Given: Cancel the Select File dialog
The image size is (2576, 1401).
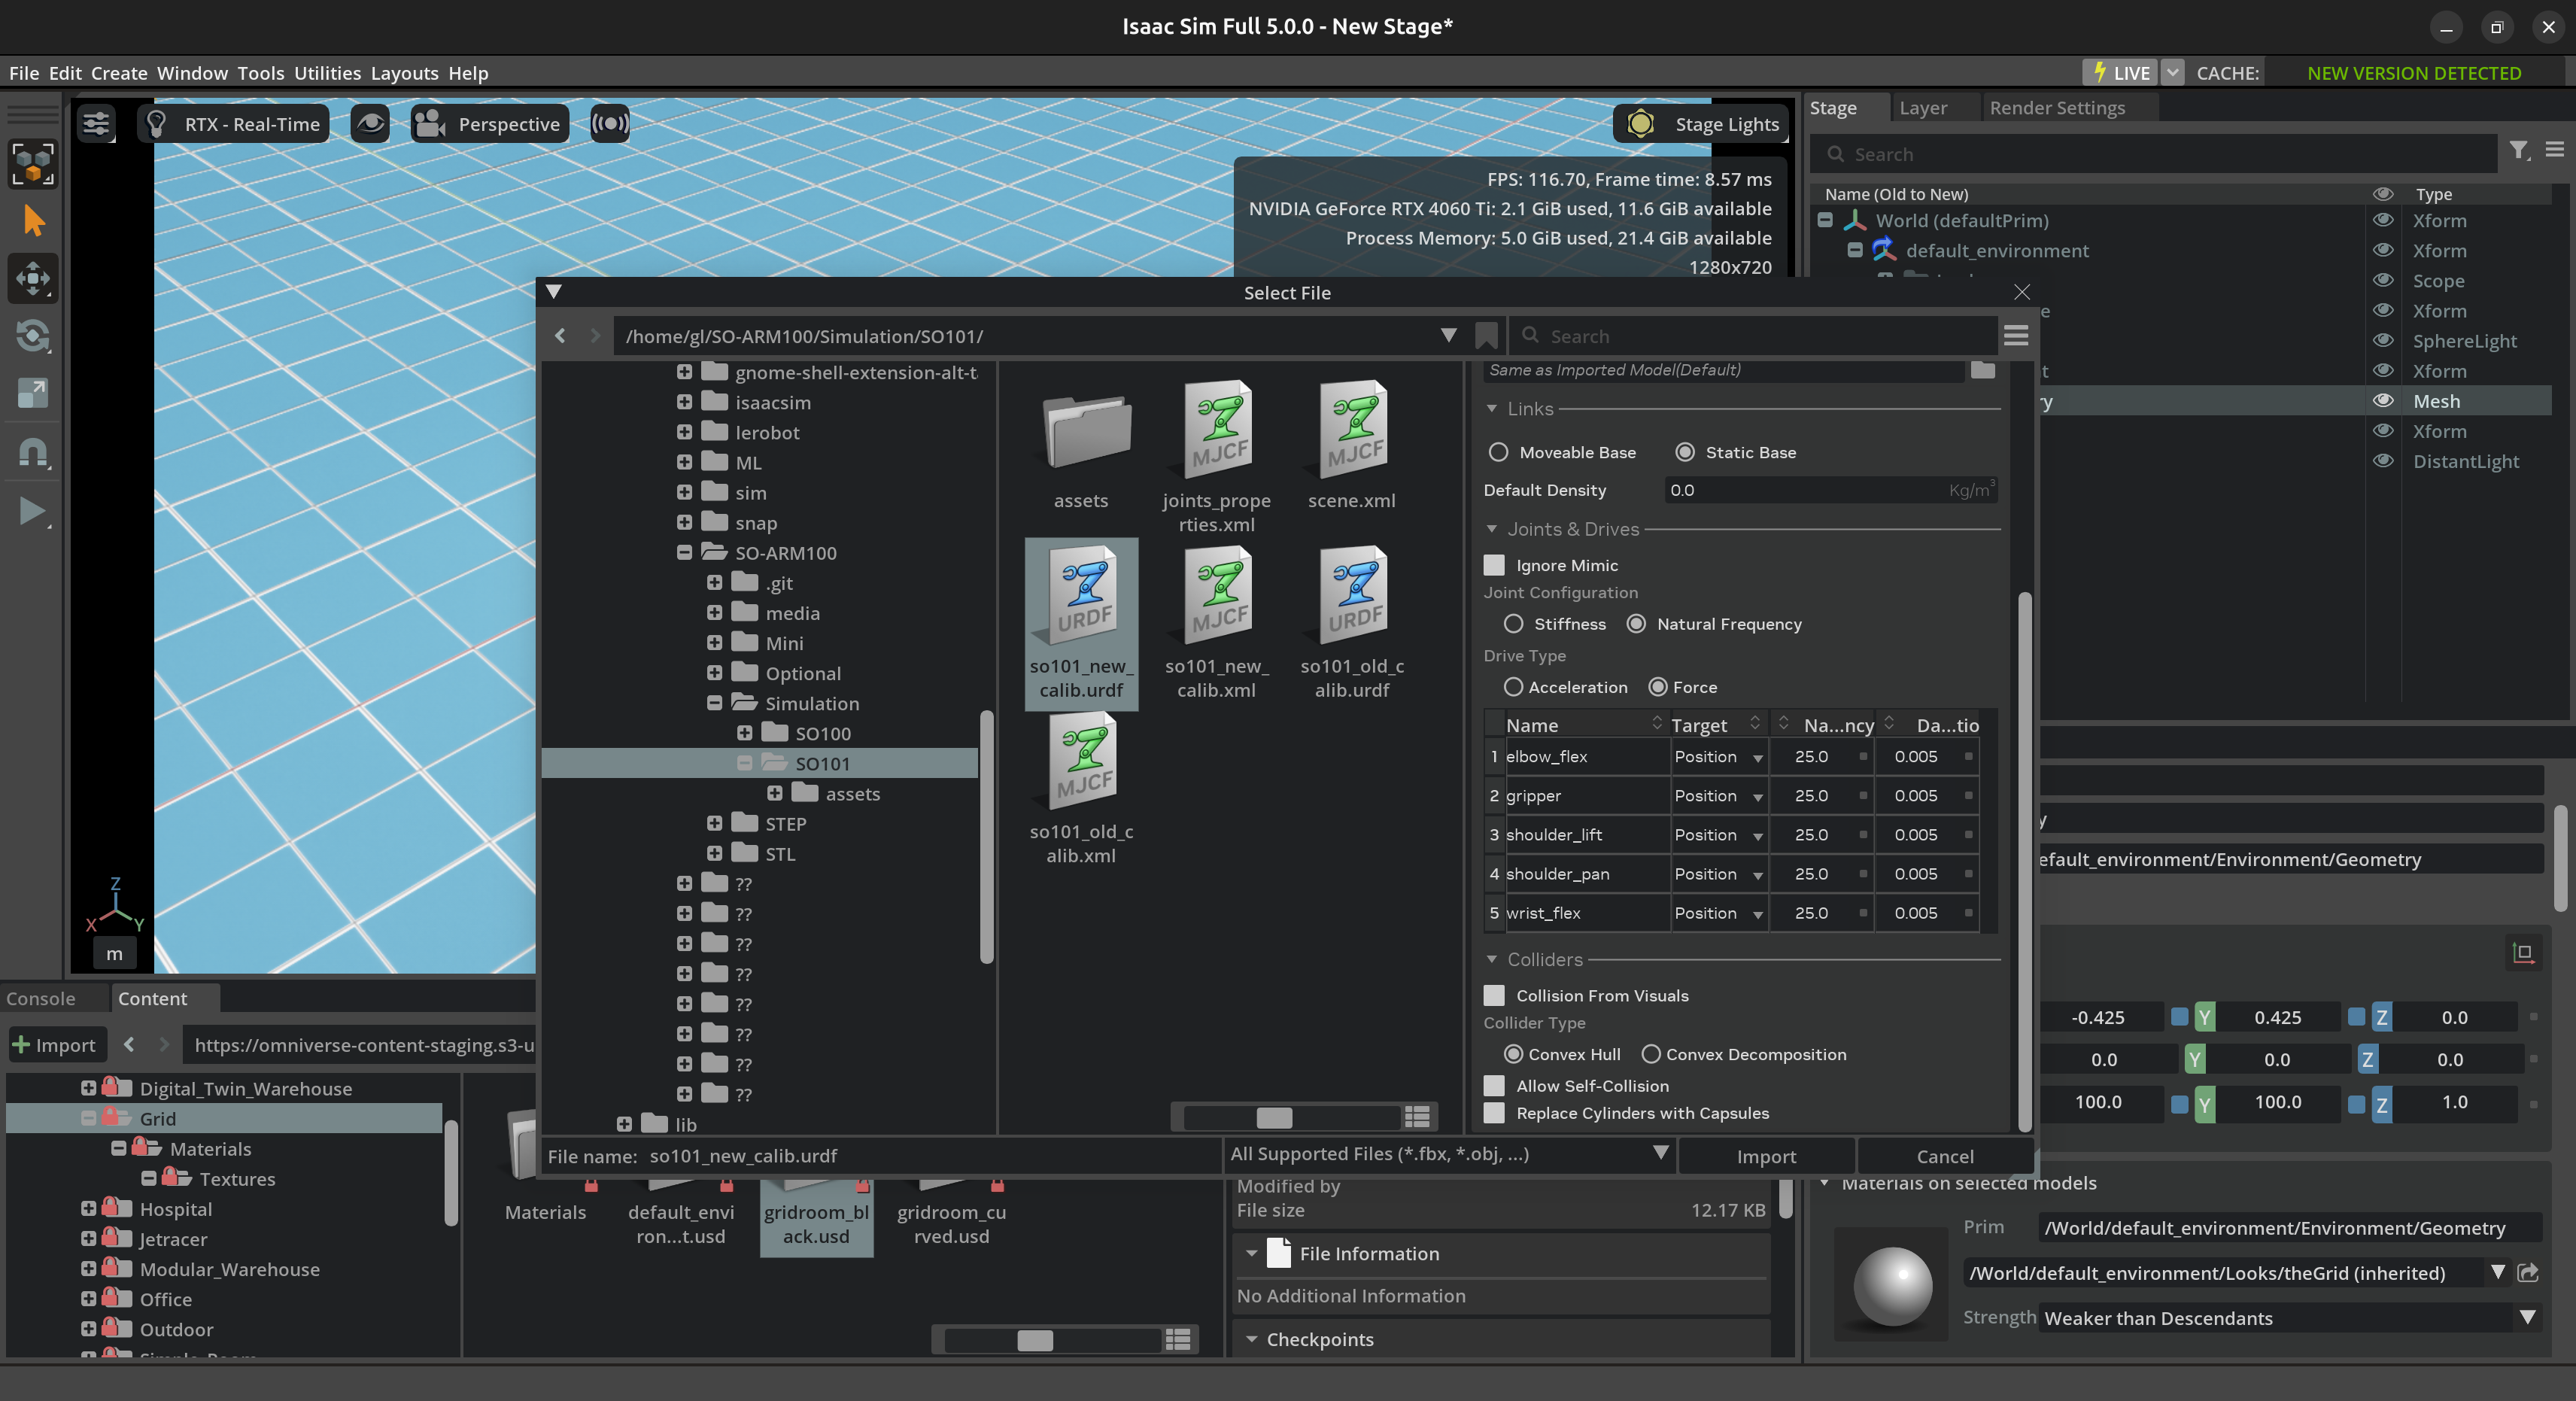Looking at the screenshot, I should click(x=1945, y=1156).
